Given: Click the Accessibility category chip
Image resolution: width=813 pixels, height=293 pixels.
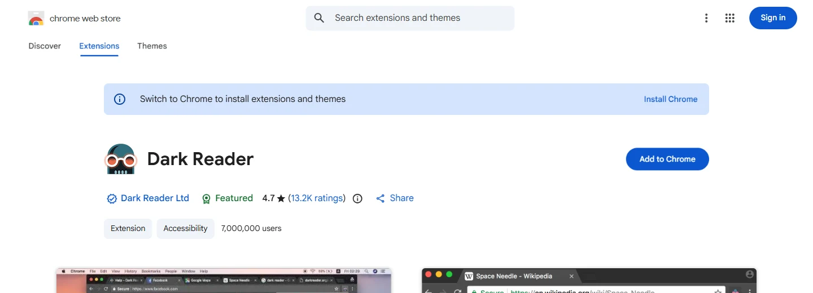Looking at the screenshot, I should click(185, 229).
